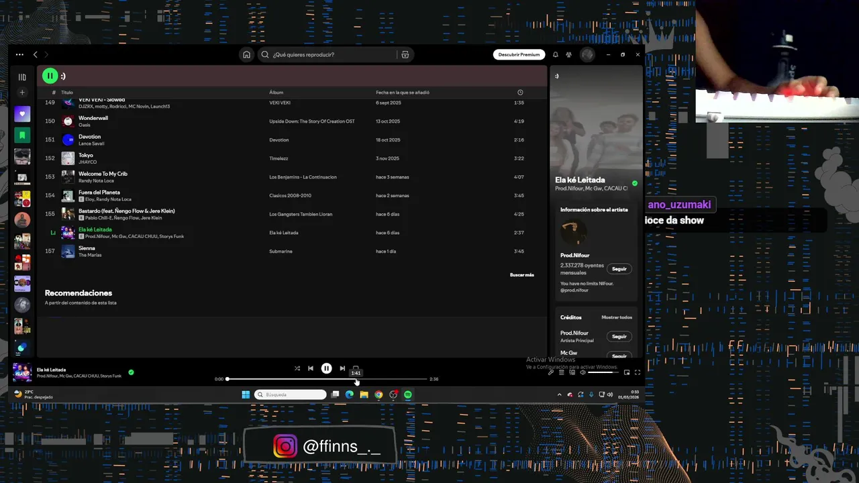Pause the playlist via green header button

[50, 76]
